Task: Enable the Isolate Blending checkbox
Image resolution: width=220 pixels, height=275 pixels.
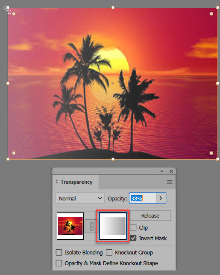Action: (x=59, y=253)
